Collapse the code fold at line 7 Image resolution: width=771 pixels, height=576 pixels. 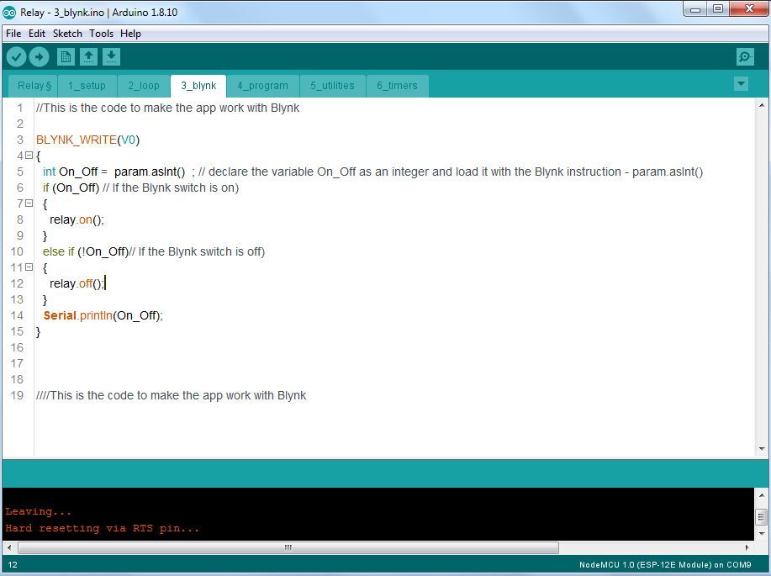(29, 203)
